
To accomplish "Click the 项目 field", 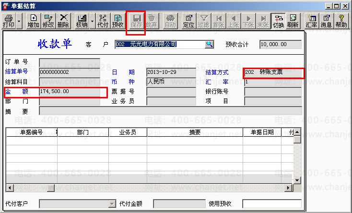I will pos(273,101).
